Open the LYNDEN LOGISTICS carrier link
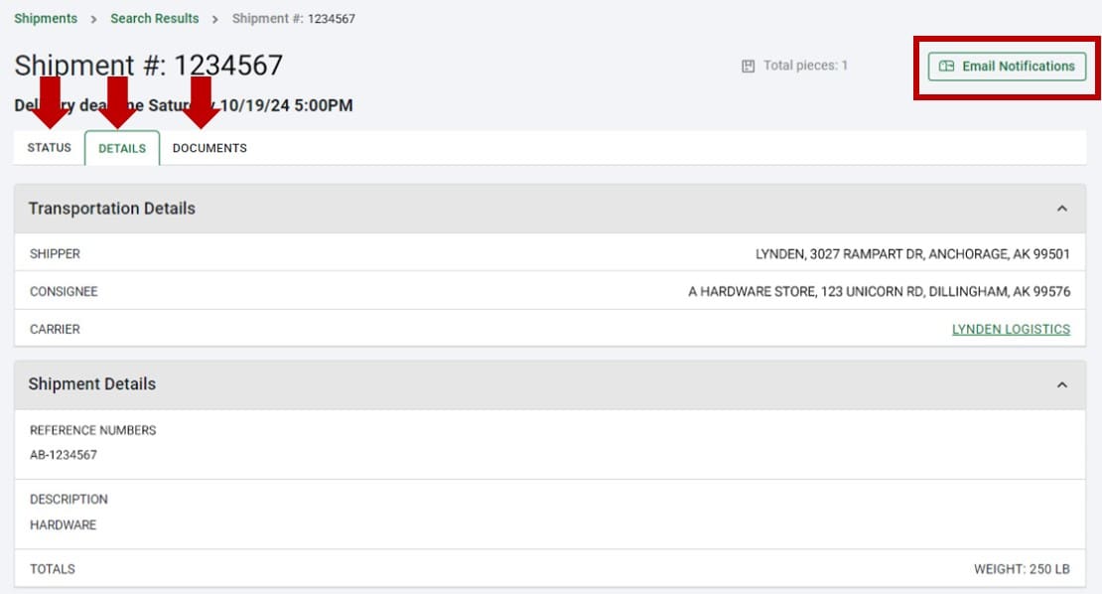Screen dimensions: 1102x594 click(x=1011, y=329)
